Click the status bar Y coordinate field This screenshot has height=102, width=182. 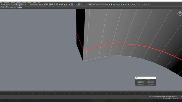(164, 96)
